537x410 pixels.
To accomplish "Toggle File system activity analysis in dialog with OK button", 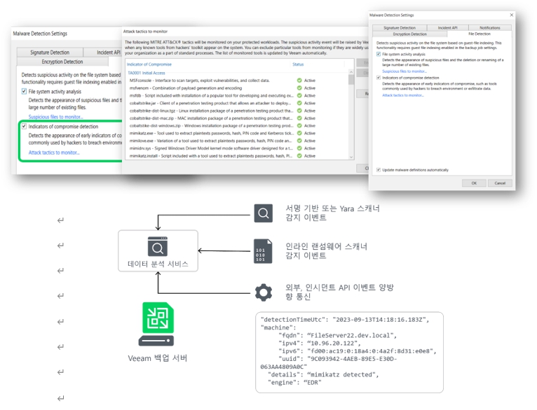I will [379, 54].
